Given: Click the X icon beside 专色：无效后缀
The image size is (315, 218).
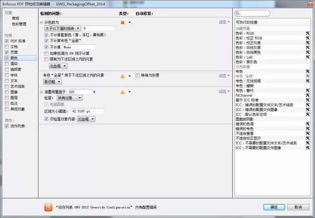Looking at the screenshot, I should click(x=308, y=81).
